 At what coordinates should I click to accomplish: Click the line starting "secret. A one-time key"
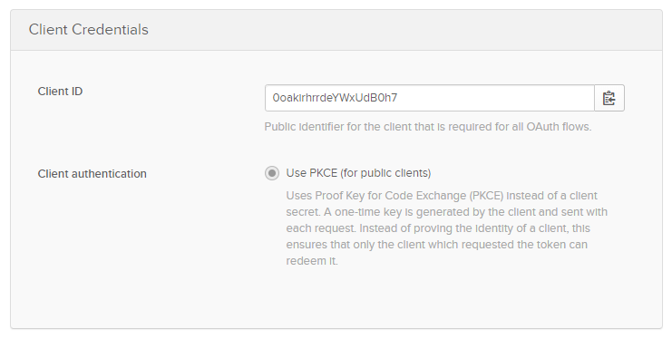click(x=446, y=212)
